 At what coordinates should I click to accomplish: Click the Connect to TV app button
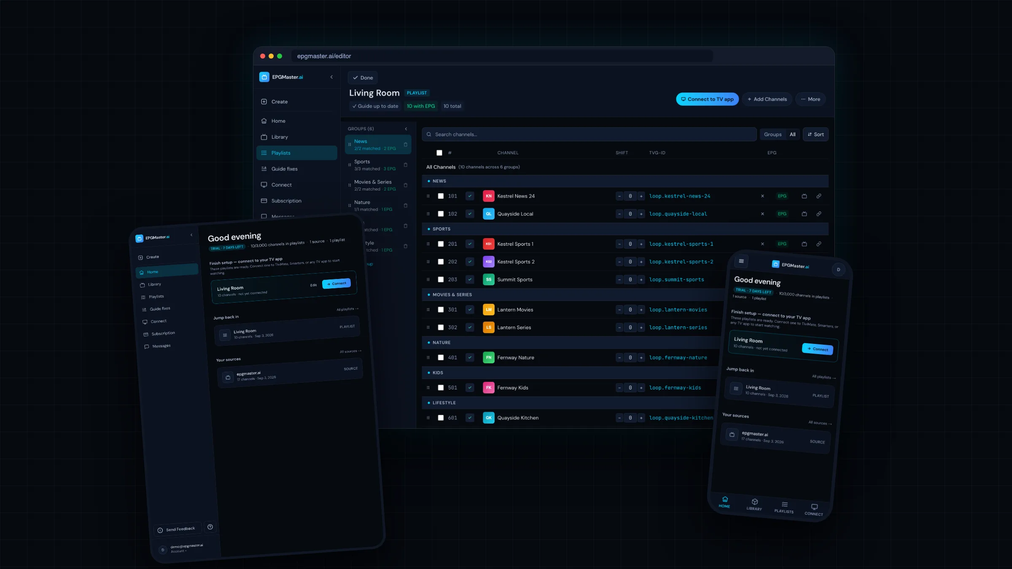pyautogui.click(x=707, y=99)
